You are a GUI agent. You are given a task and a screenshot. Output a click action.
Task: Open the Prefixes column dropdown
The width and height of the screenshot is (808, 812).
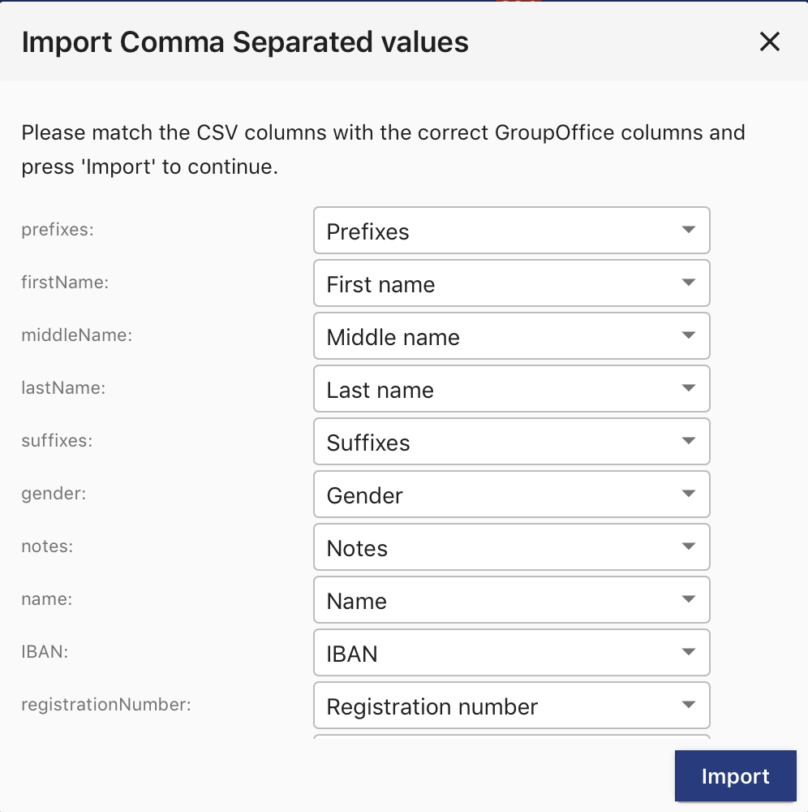(x=512, y=231)
